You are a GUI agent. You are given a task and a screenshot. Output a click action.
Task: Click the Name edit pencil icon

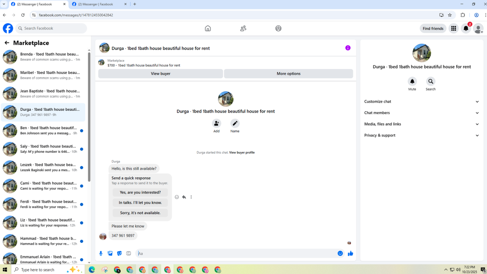(235, 123)
